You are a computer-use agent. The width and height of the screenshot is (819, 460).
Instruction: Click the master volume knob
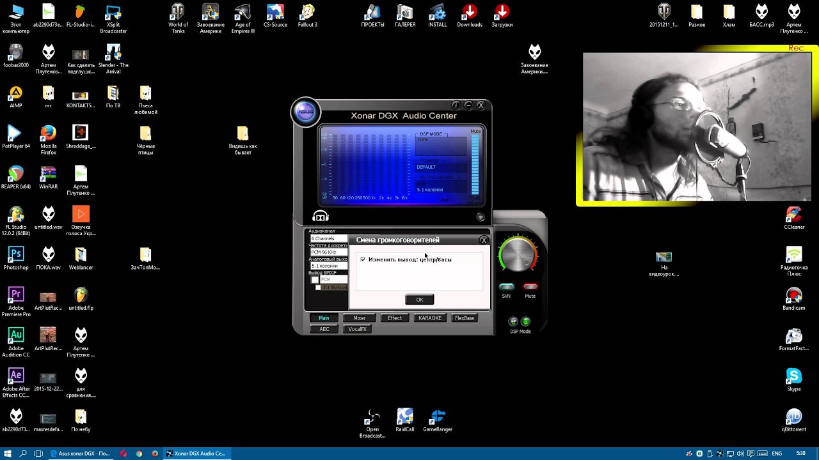[x=518, y=255]
